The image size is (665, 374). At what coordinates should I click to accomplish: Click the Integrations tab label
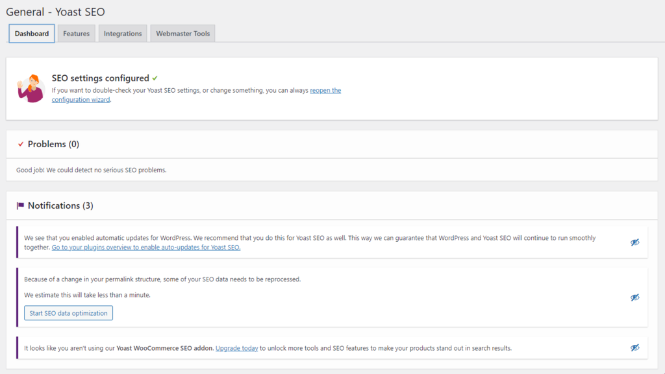point(123,33)
